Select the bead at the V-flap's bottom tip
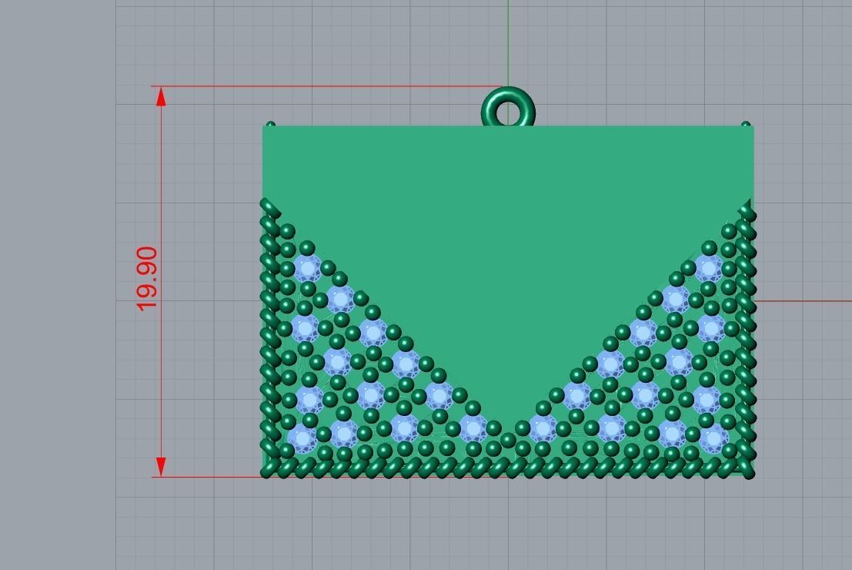The width and height of the screenshot is (852, 570). click(508, 440)
